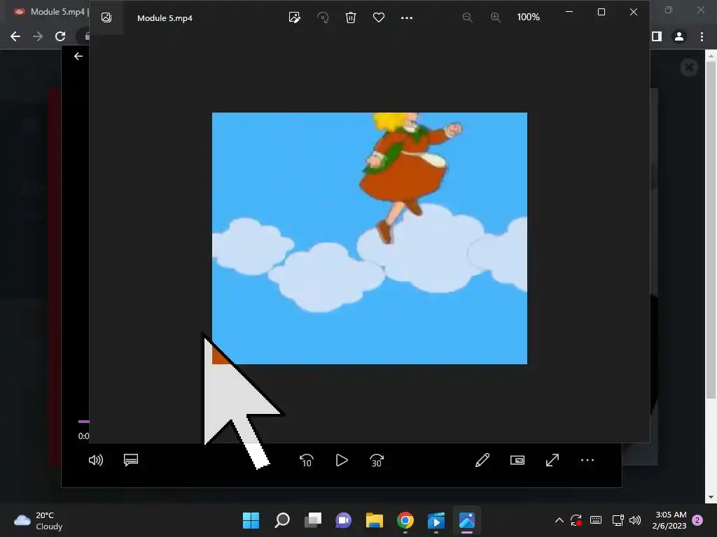
Task: Enter full screen in the video player
Action: tap(552, 460)
